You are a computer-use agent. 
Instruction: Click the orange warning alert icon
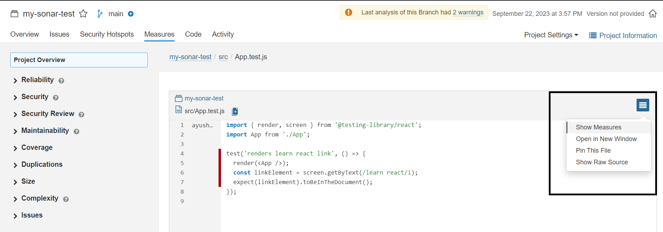pos(349,12)
